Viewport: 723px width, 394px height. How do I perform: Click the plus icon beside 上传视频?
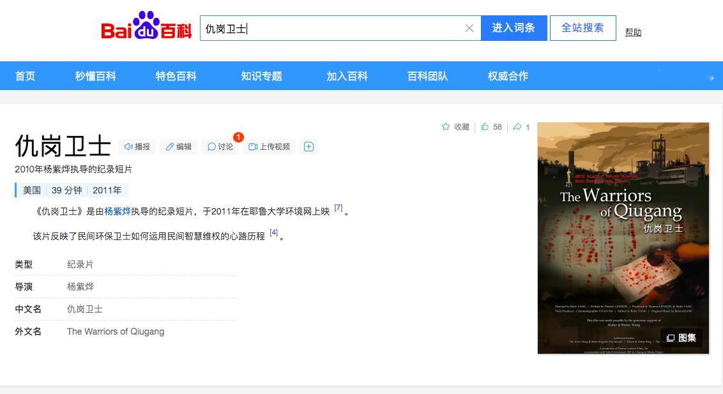309,146
